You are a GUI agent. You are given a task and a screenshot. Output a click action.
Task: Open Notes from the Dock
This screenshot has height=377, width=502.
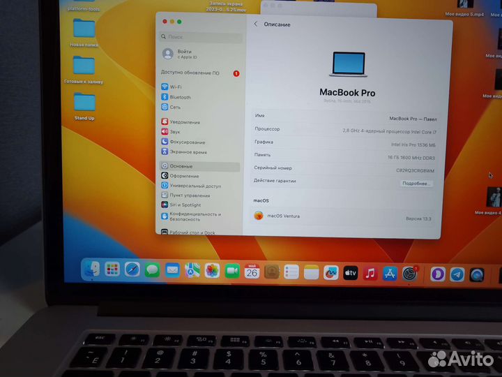[x=311, y=273]
